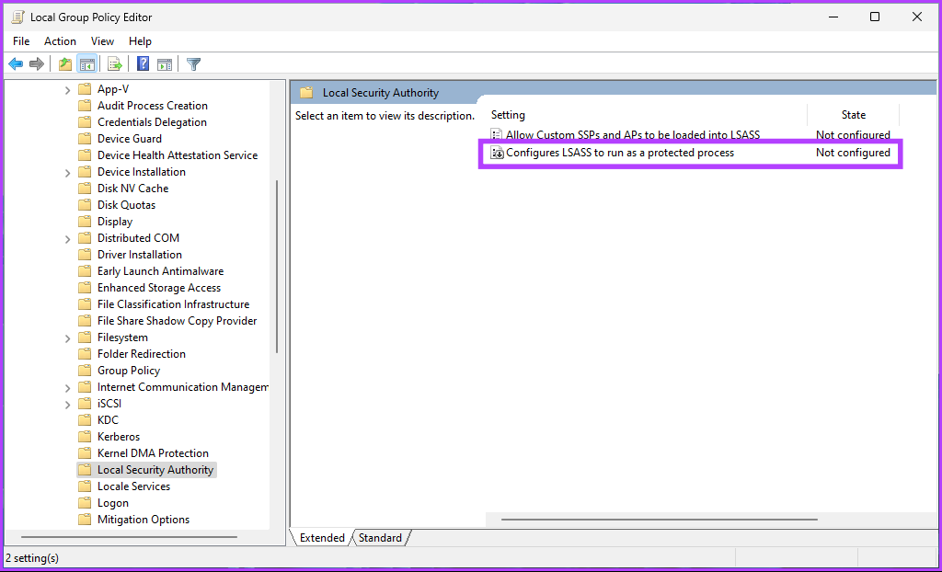
Task: Sort by the State column header
Action: pos(853,115)
